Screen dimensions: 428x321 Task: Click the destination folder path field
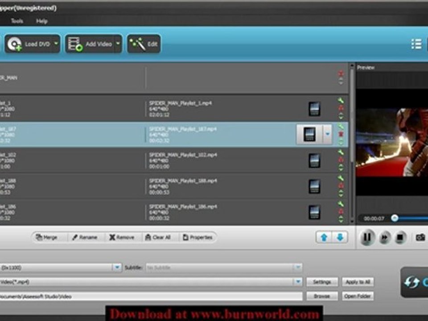151,296
